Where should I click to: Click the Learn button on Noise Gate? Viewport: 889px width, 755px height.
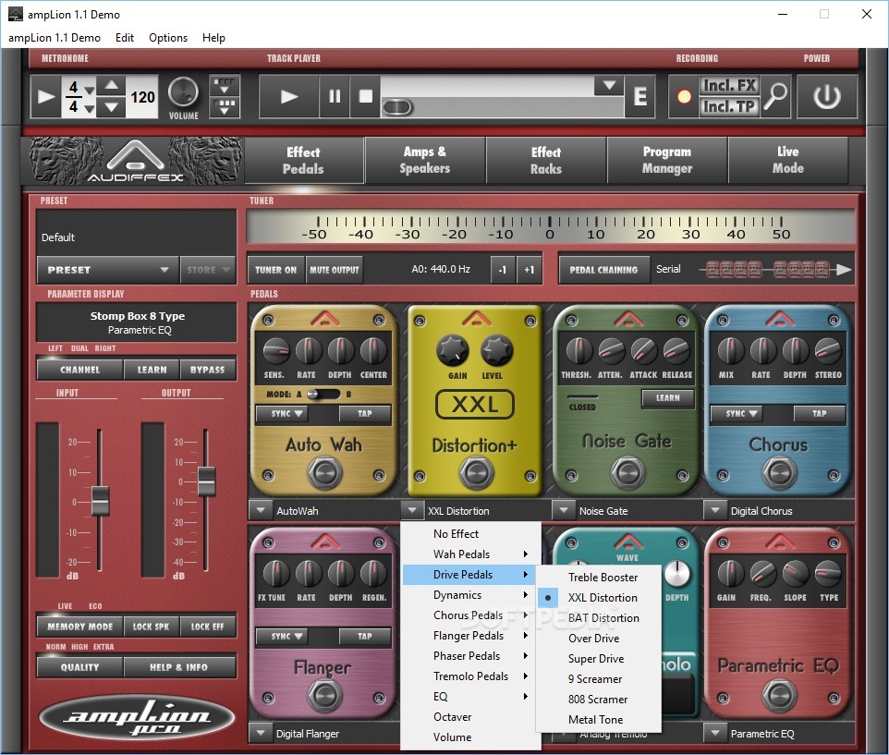[x=668, y=398]
